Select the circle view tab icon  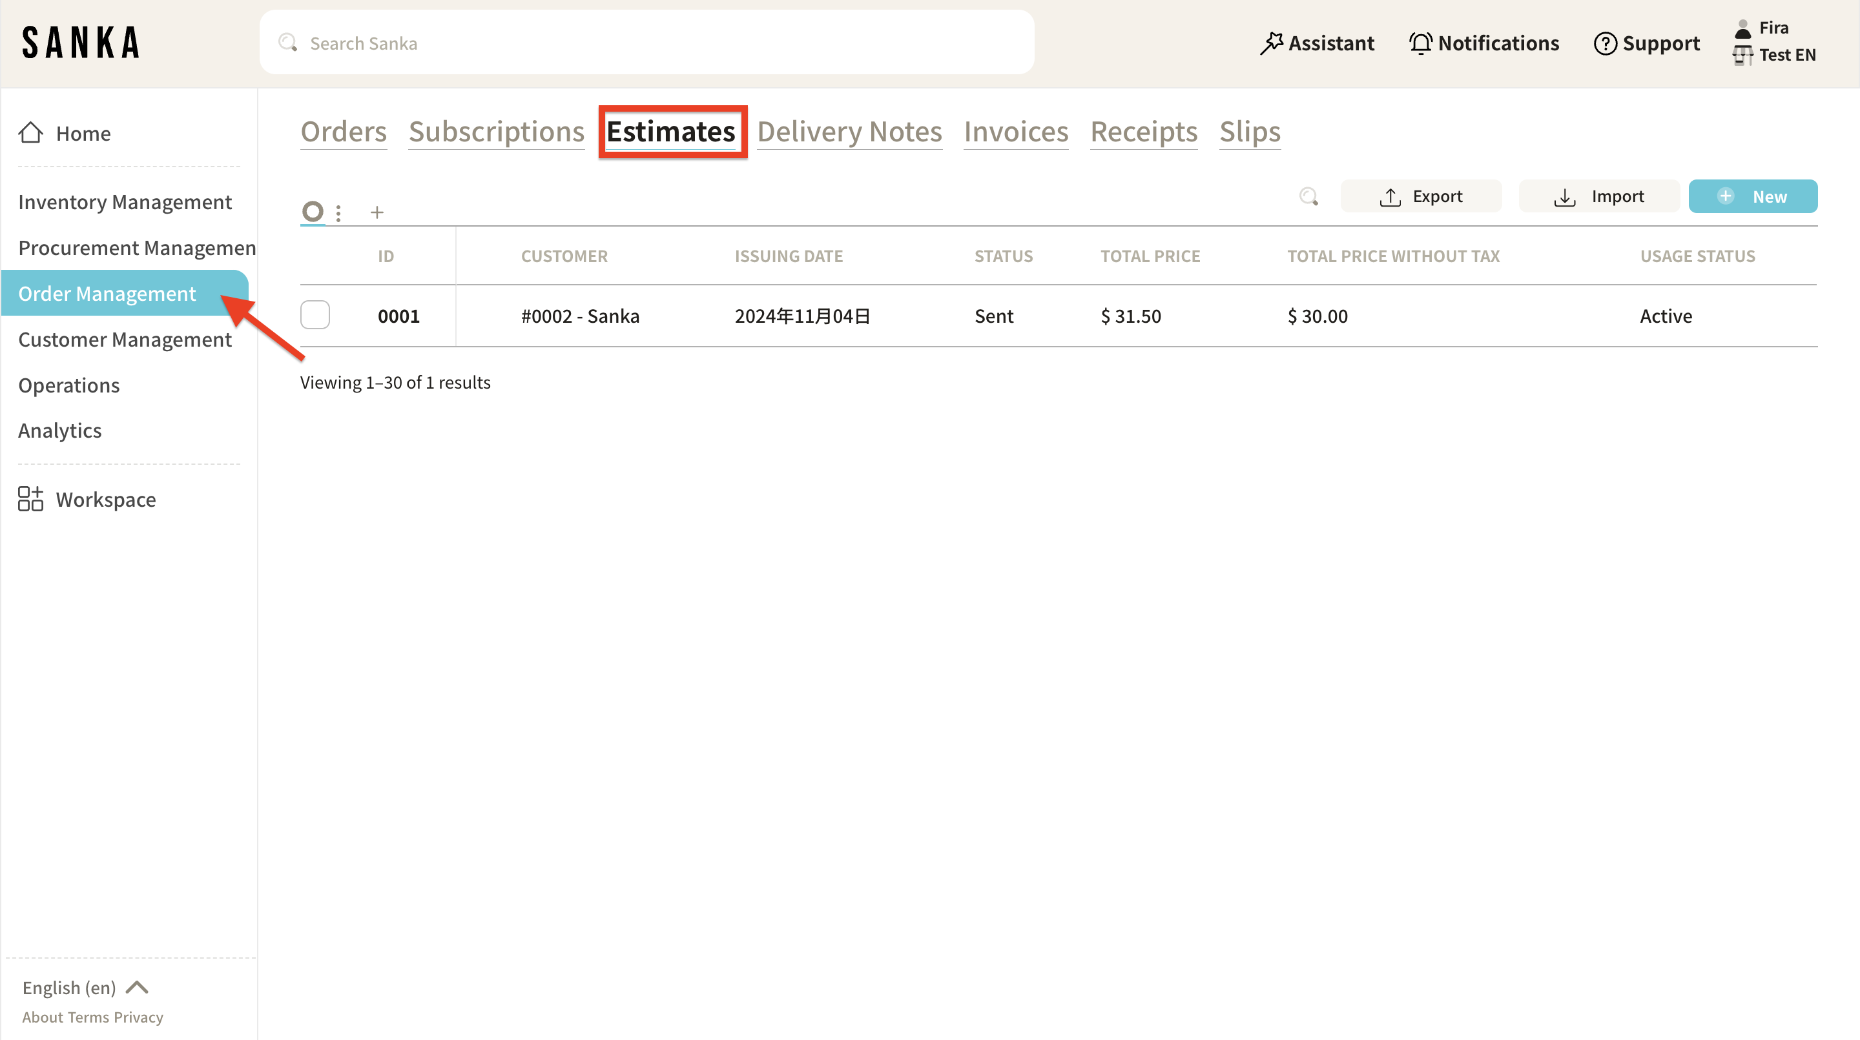[313, 212]
